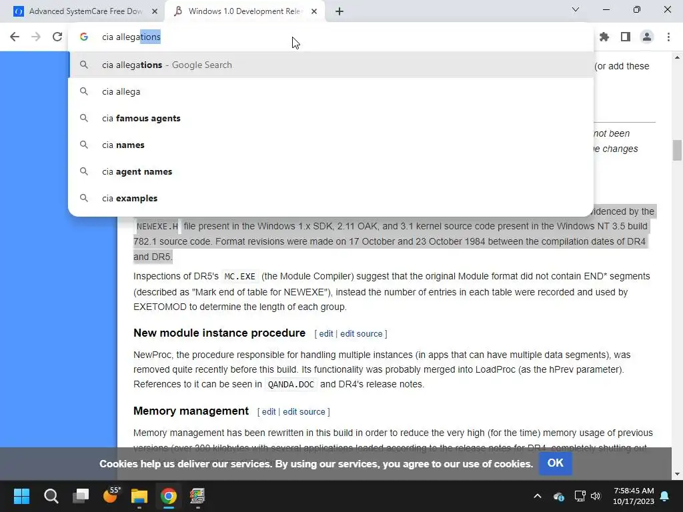Image resolution: width=683 pixels, height=512 pixels.
Task: Click search icon beside 'cia names'
Action: pyautogui.click(x=84, y=145)
